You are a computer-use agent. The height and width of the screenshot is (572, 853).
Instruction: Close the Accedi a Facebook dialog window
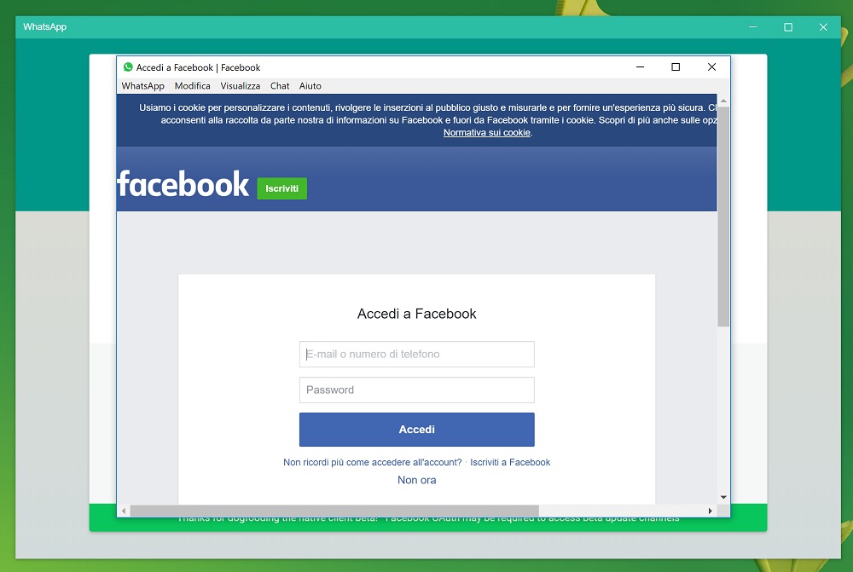[711, 66]
